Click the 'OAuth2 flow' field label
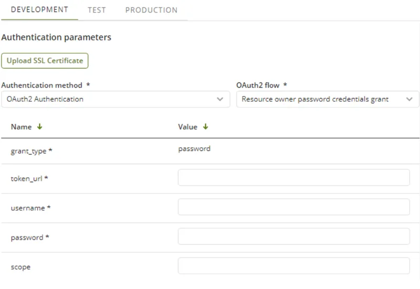Screen dimensions: 420x289 point(261,85)
